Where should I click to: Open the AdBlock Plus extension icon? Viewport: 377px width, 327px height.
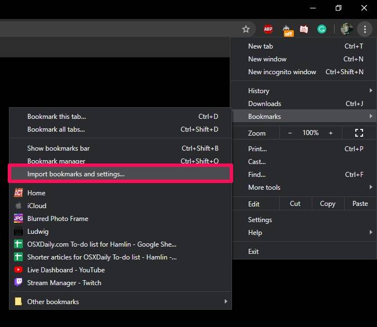(x=268, y=29)
